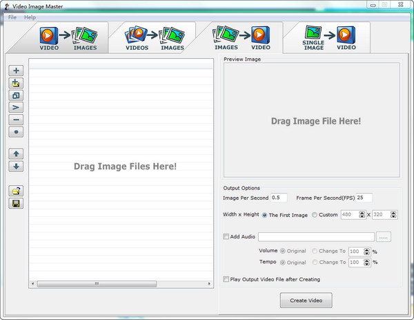Select The First Image radio button
Viewport: 414px width, 320px height.
265,215
